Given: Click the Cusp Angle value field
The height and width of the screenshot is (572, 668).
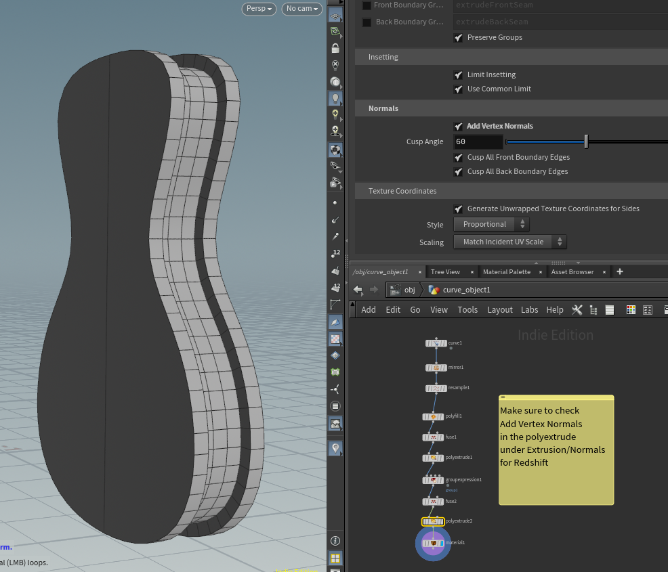Looking at the screenshot, I should click(478, 141).
